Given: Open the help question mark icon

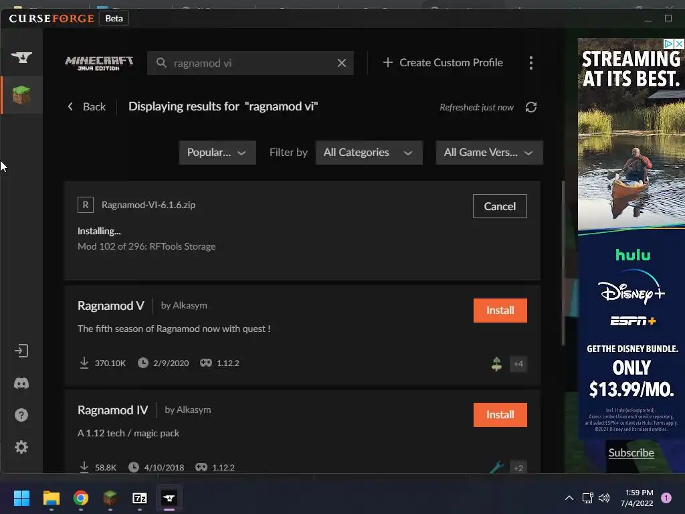Looking at the screenshot, I should (21, 415).
